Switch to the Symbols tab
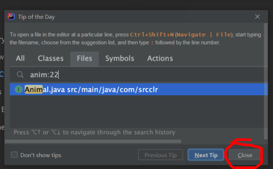273x169 pixels. (x=120, y=58)
